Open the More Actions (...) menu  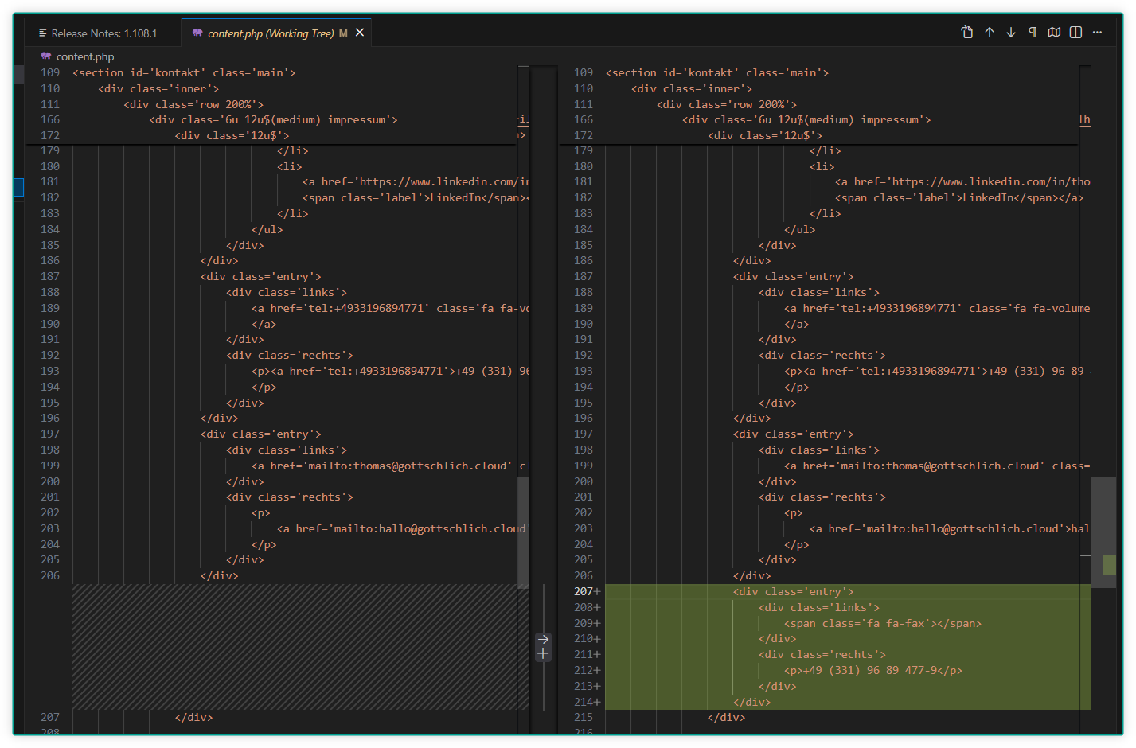click(x=1097, y=32)
